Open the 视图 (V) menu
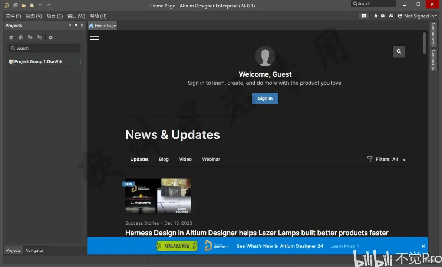The width and height of the screenshot is (442, 267). tap(34, 16)
